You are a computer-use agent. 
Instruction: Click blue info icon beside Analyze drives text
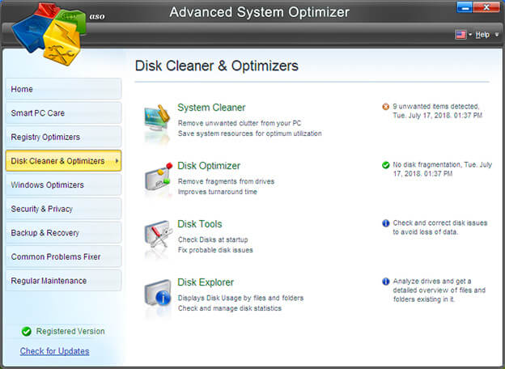click(385, 282)
